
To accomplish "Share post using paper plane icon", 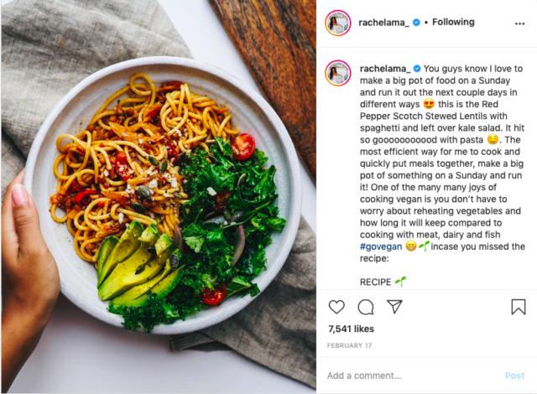I will (394, 307).
